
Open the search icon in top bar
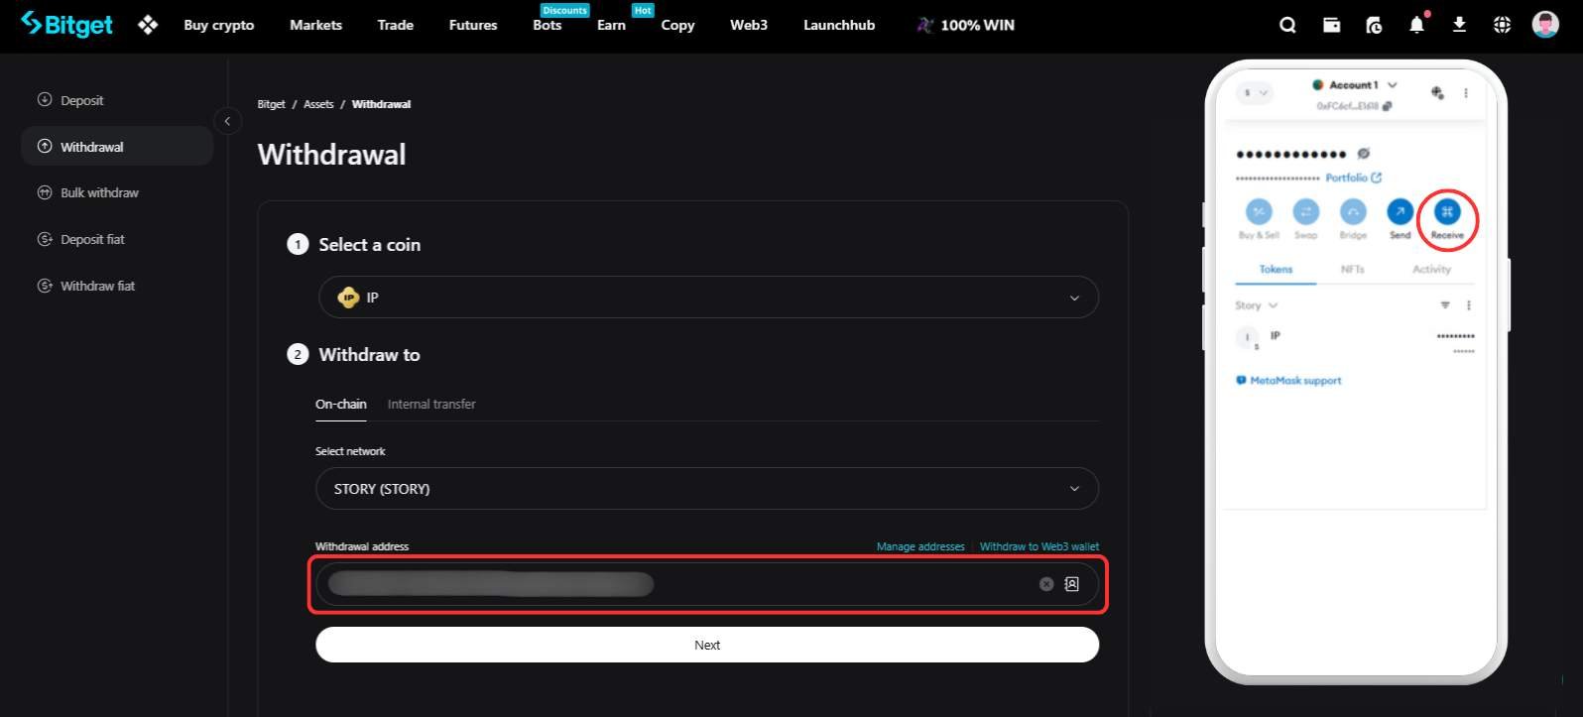tap(1287, 25)
